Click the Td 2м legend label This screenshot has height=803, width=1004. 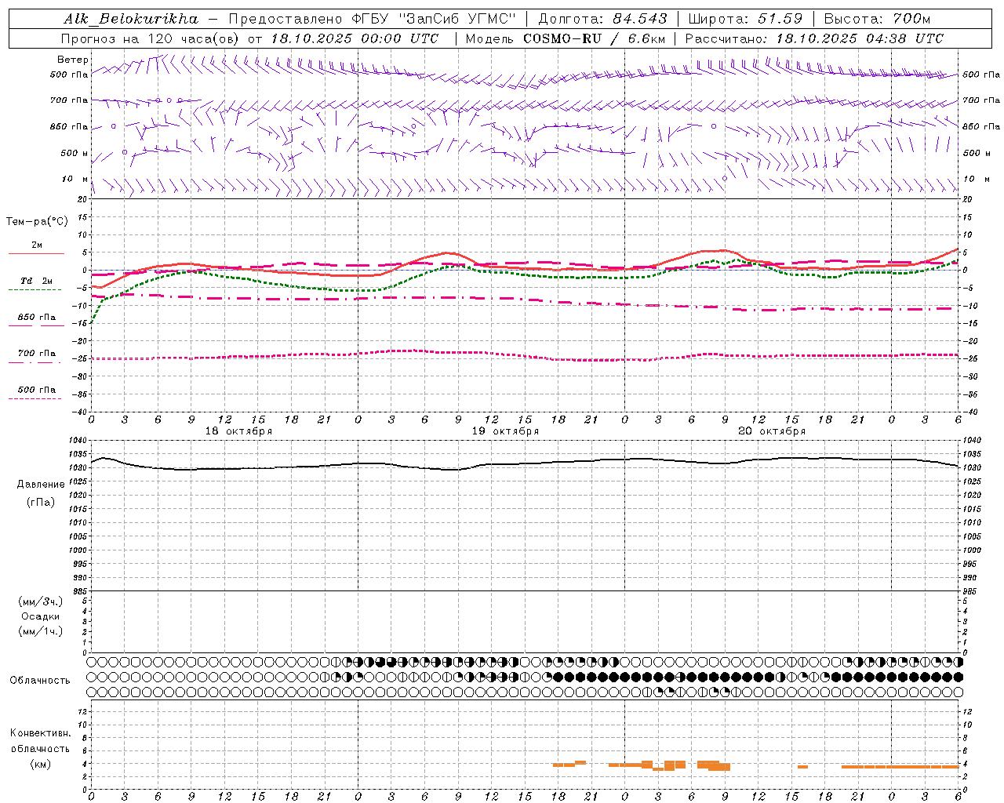tap(36, 281)
